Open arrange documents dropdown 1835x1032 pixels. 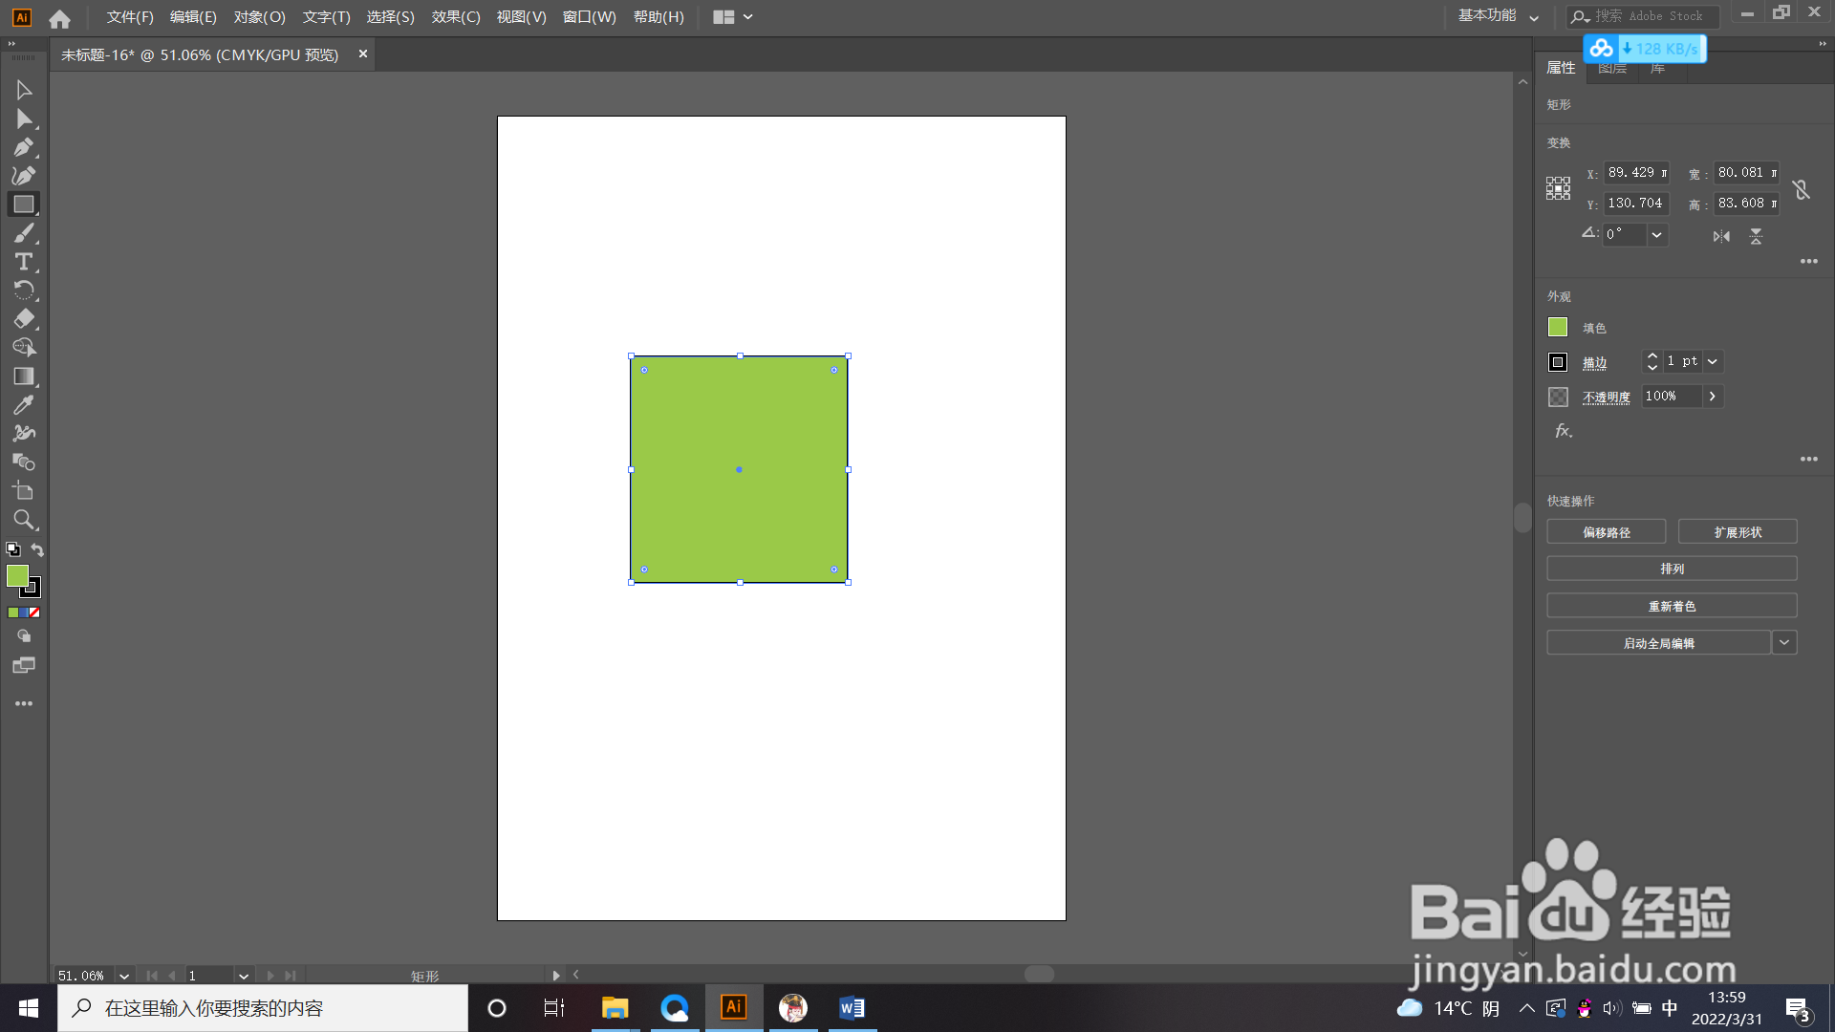pyautogui.click(x=733, y=17)
